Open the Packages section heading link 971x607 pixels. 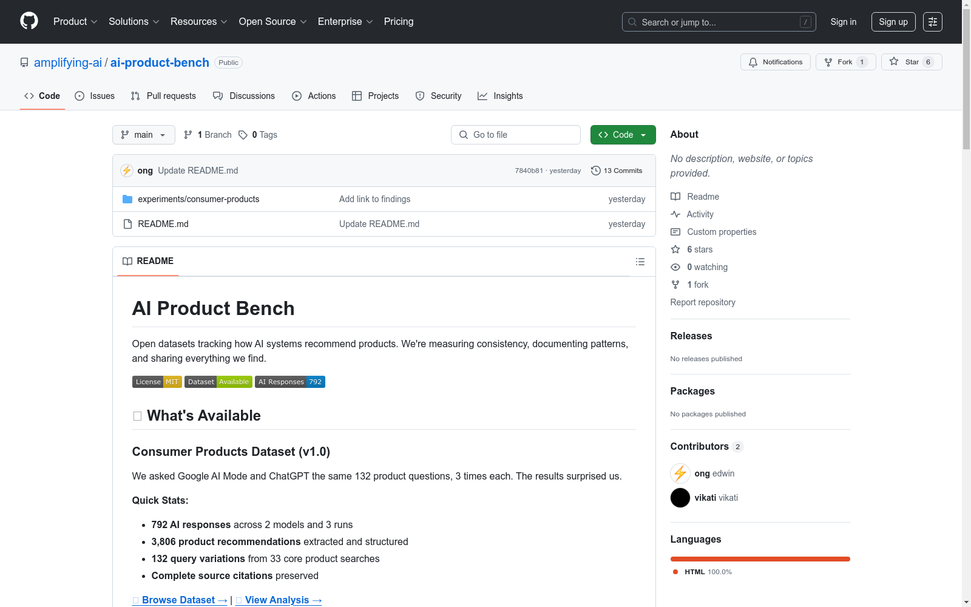[x=692, y=391]
